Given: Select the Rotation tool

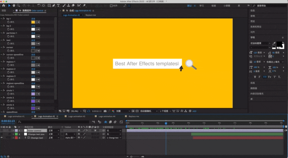Looking at the screenshot, I should click(x=39, y=5).
